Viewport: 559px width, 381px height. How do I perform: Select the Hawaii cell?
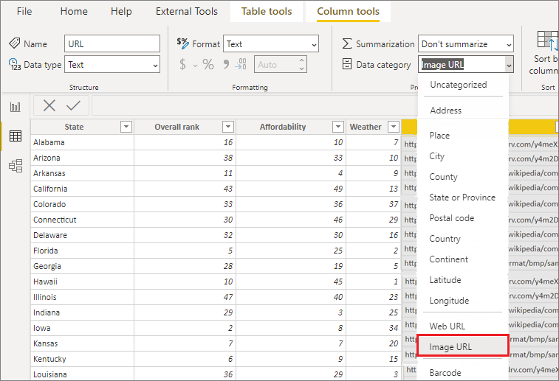(83, 282)
